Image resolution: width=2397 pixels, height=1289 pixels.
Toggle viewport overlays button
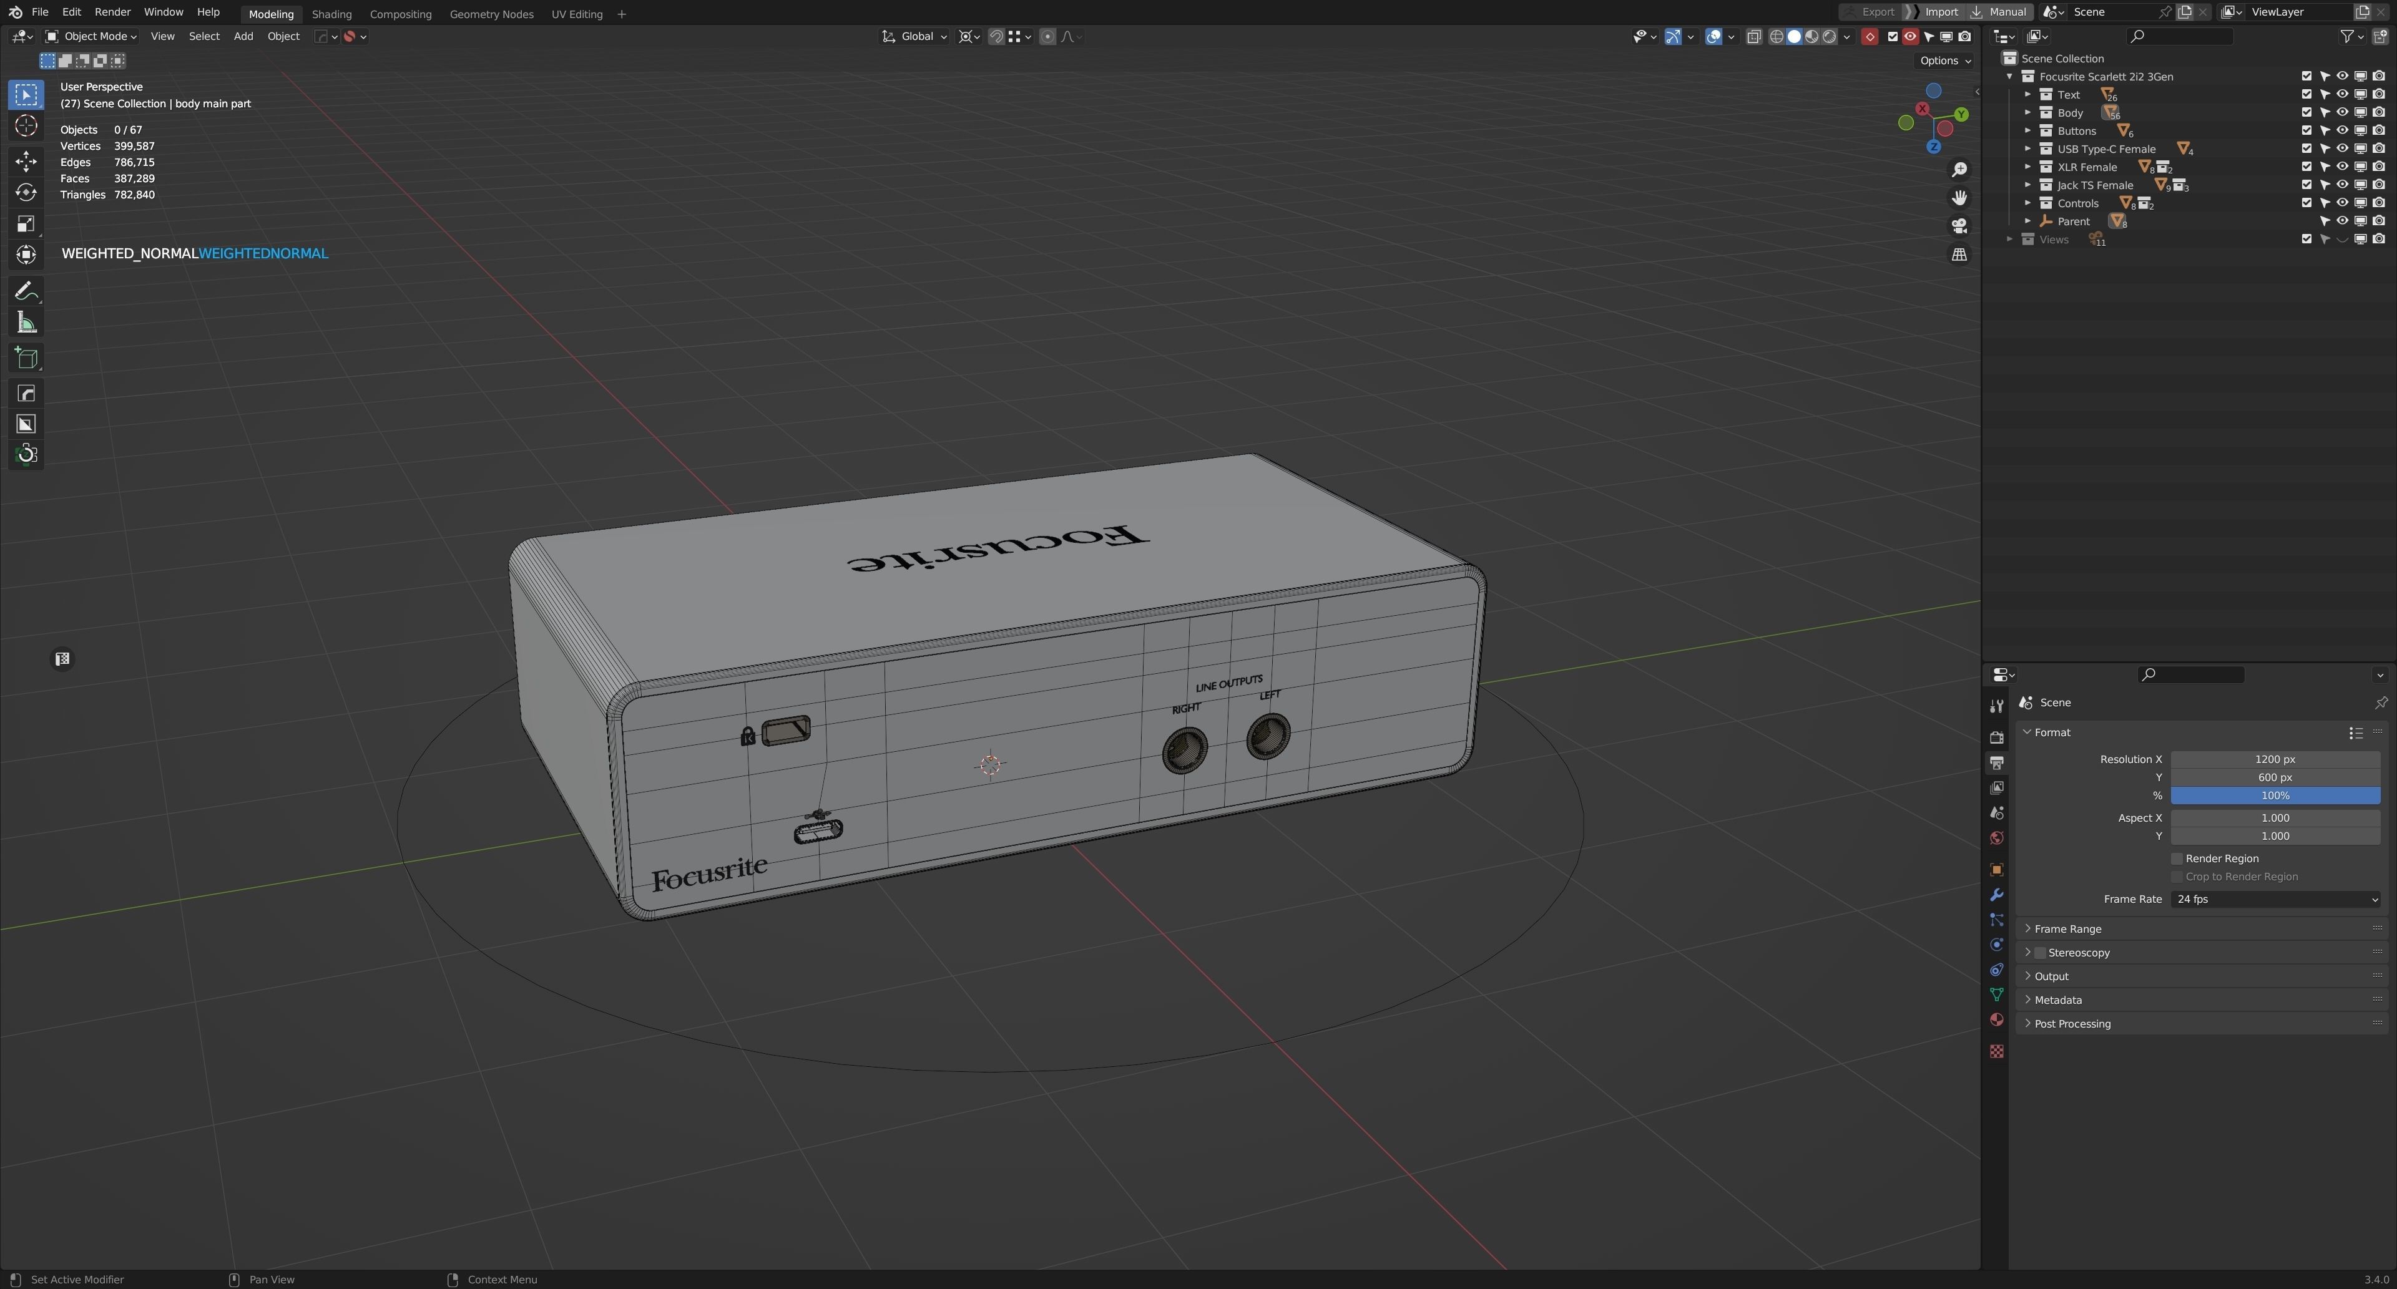point(1713,36)
